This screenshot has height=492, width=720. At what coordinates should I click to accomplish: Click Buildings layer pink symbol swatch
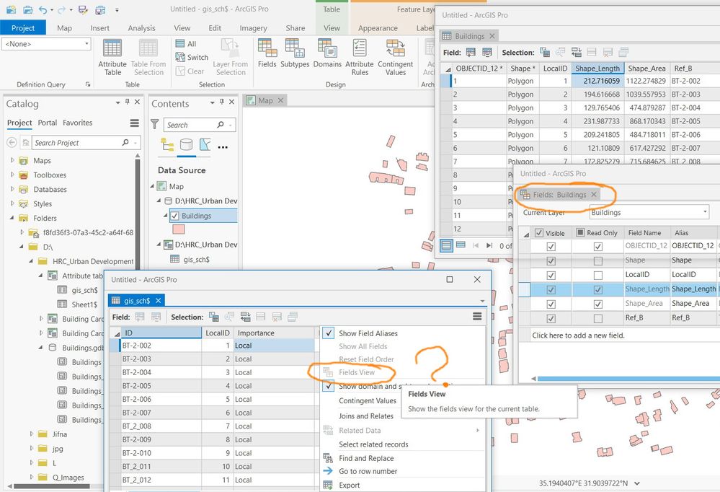tap(178, 229)
